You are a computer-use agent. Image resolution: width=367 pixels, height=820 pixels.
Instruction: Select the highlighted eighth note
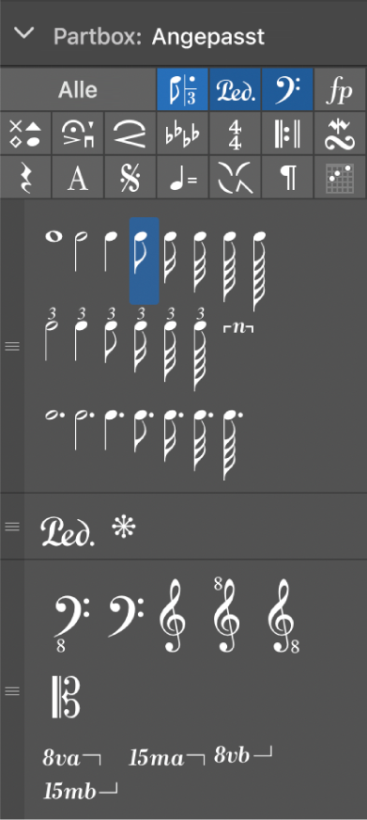(144, 260)
